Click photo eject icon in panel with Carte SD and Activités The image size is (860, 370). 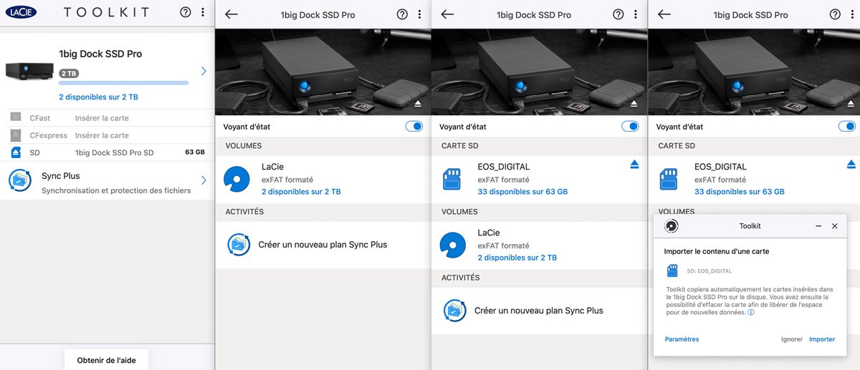[x=634, y=104]
